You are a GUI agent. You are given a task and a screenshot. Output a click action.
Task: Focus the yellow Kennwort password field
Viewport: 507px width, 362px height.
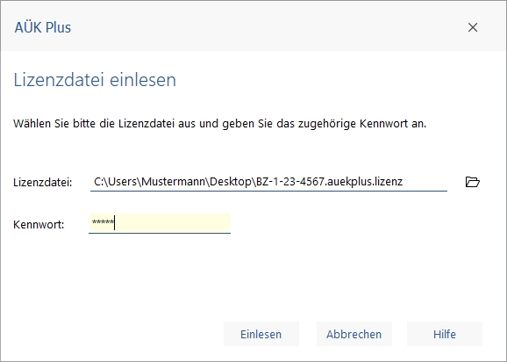click(x=160, y=223)
